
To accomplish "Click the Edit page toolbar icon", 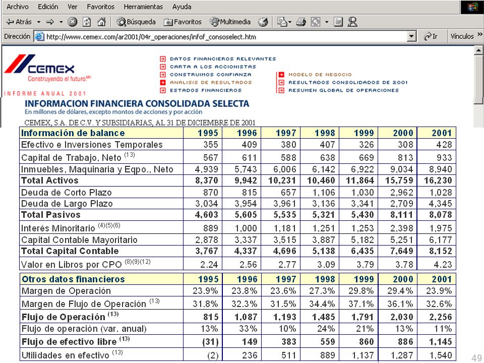I will point(316,22).
